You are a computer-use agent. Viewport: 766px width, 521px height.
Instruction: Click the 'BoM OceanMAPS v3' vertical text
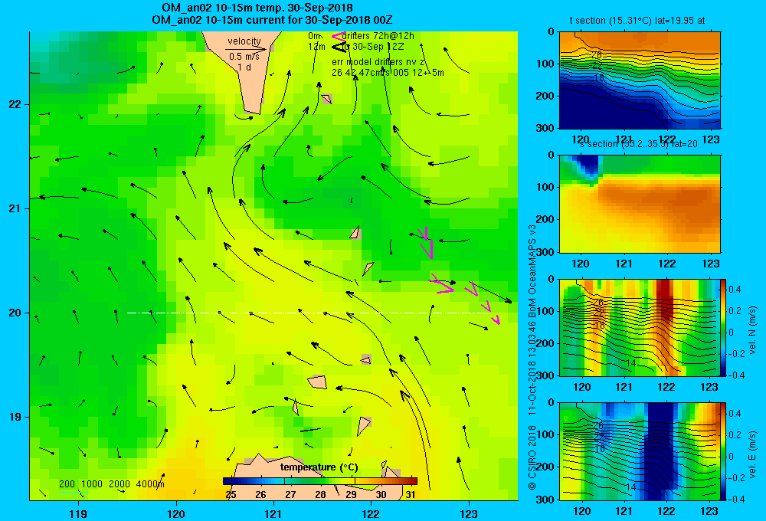(x=532, y=270)
